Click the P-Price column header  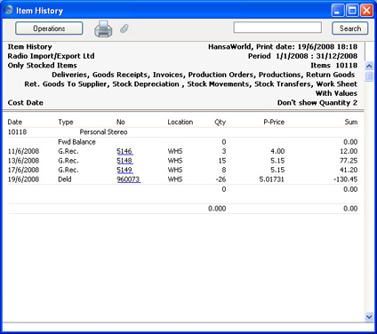274,122
